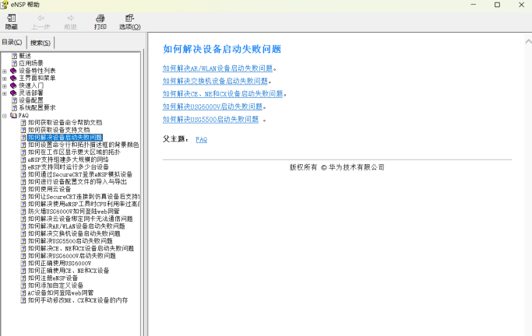Select 如何正确使用CE、NE和CX设备 tree item
The image size is (532, 336).
69,271
